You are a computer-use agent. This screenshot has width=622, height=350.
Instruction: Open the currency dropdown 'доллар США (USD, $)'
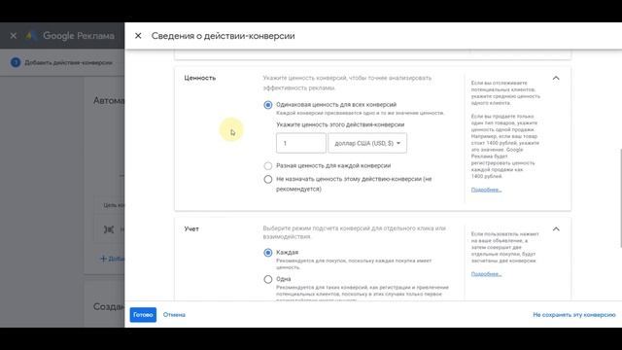tap(367, 143)
